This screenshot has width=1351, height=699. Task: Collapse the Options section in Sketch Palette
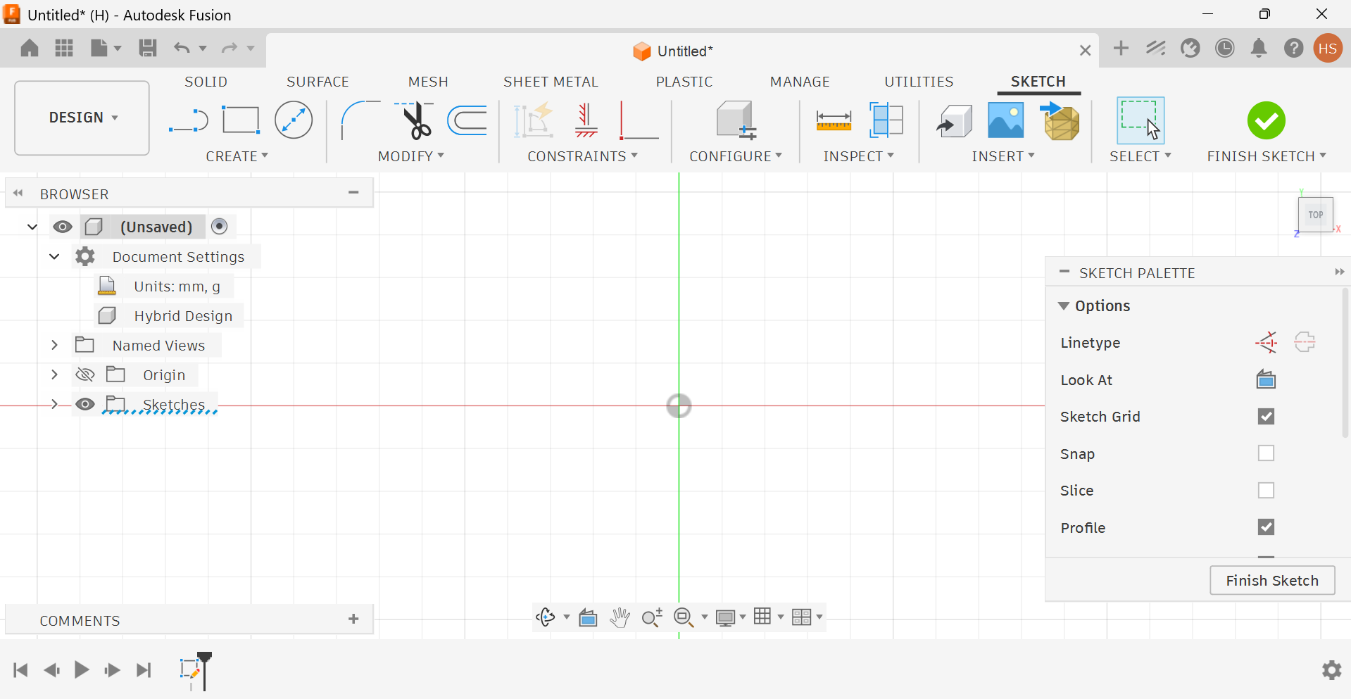coord(1063,306)
